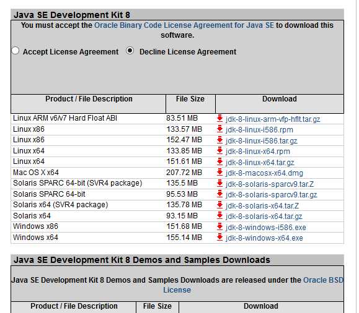Download jdk-8-solaris-sparcv9.tar.Z

click(x=270, y=184)
